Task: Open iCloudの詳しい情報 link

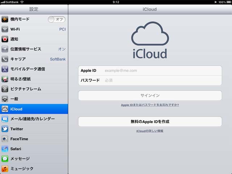Action: pos(150,131)
